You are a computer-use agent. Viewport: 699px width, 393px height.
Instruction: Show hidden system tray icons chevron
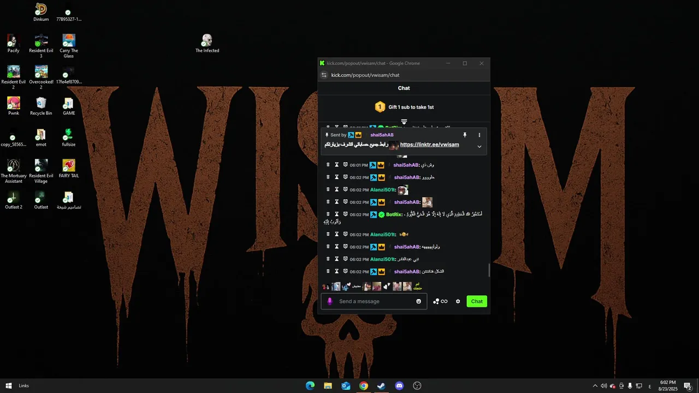pyautogui.click(x=595, y=386)
